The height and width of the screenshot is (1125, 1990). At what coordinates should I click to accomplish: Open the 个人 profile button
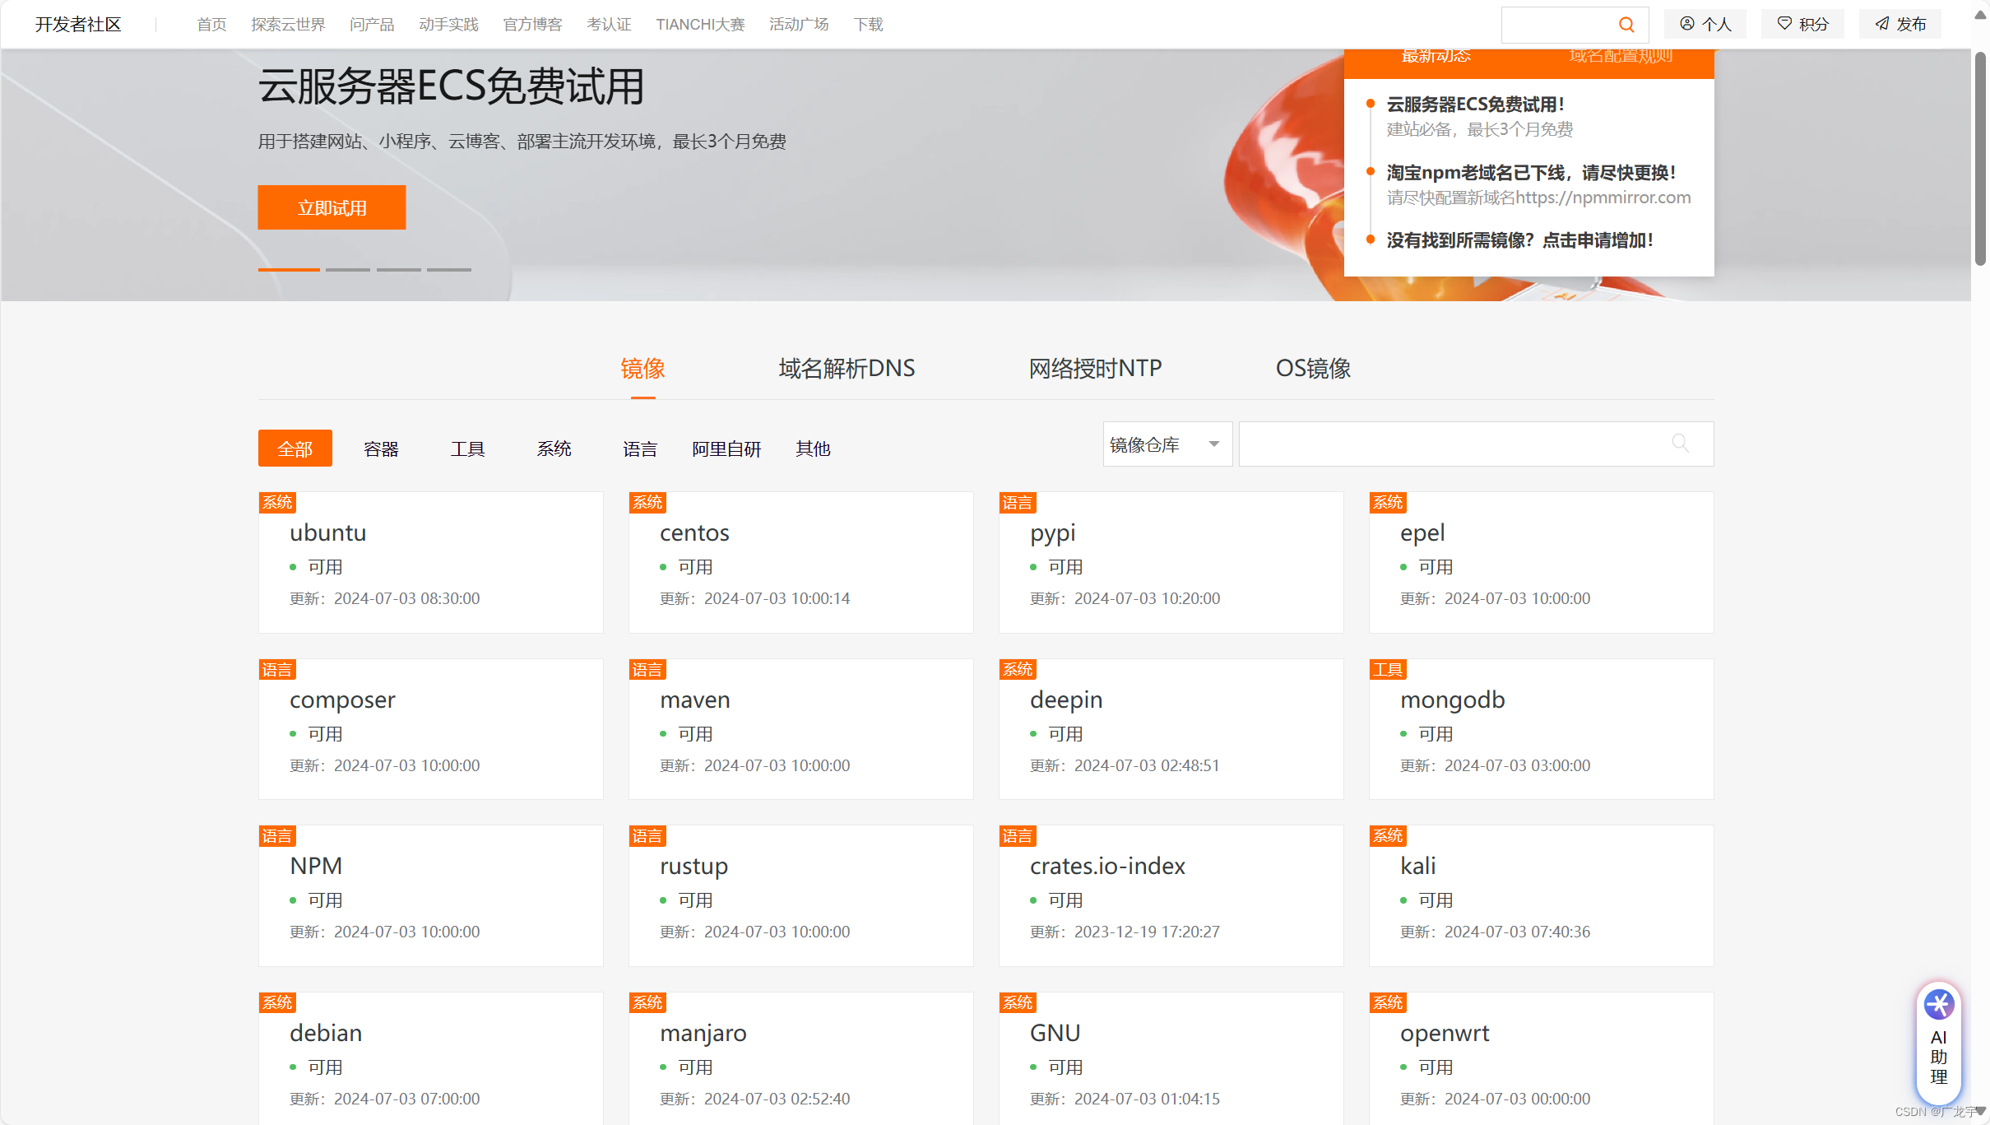point(1705,25)
